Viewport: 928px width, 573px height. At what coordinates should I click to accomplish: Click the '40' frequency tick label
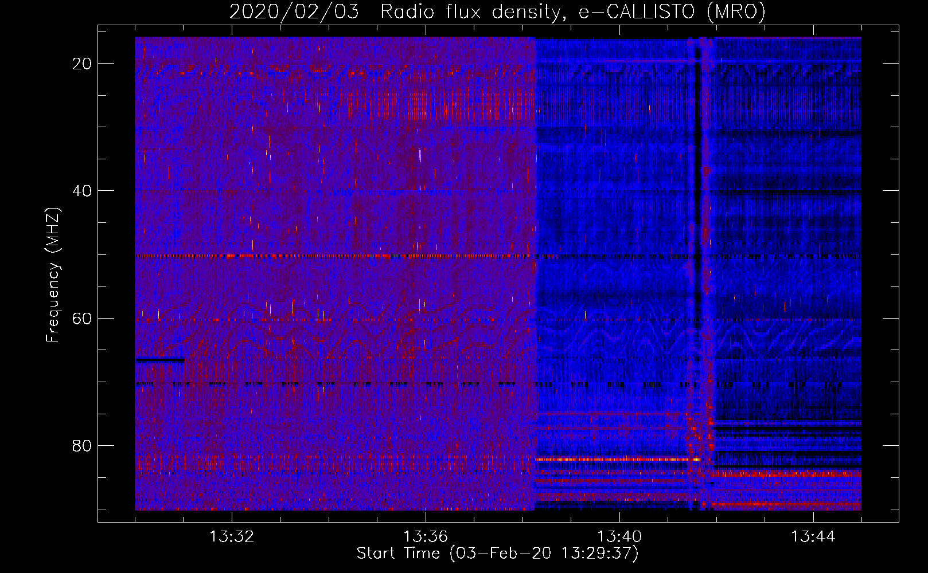(82, 191)
